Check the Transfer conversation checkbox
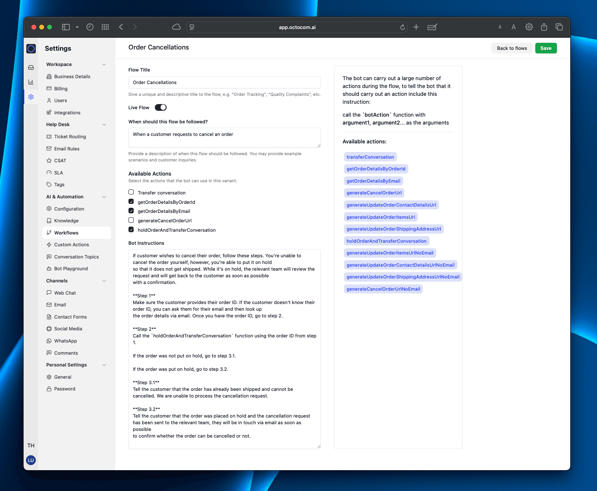Screen dimensions: 597x491 [131, 192]
